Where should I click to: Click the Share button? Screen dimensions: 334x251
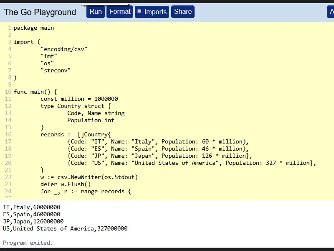coord(182,12)
